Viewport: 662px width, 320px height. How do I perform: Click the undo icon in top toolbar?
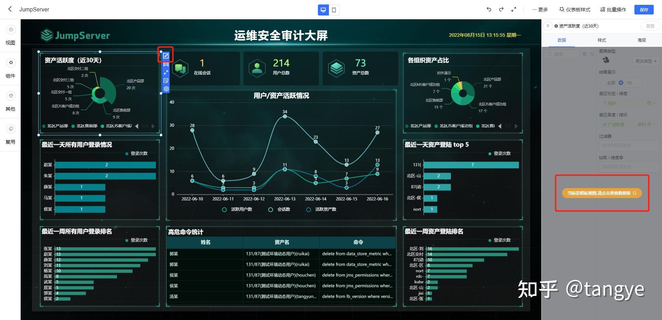pos(489,10)
